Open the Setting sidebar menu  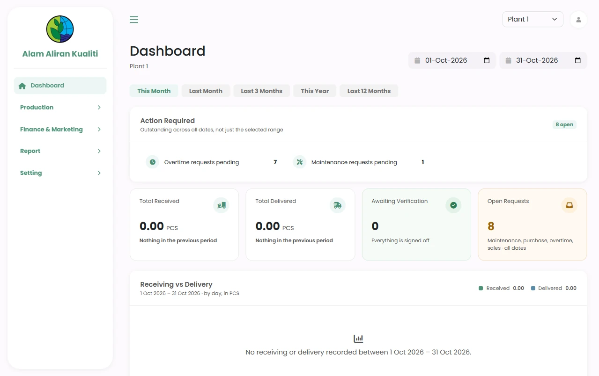tap(60, 173)
